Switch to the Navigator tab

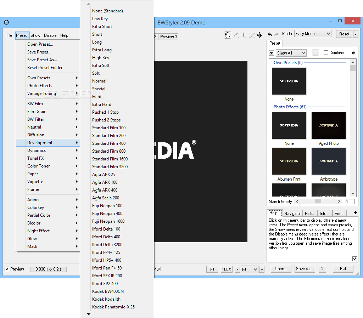tap(292, 213)
